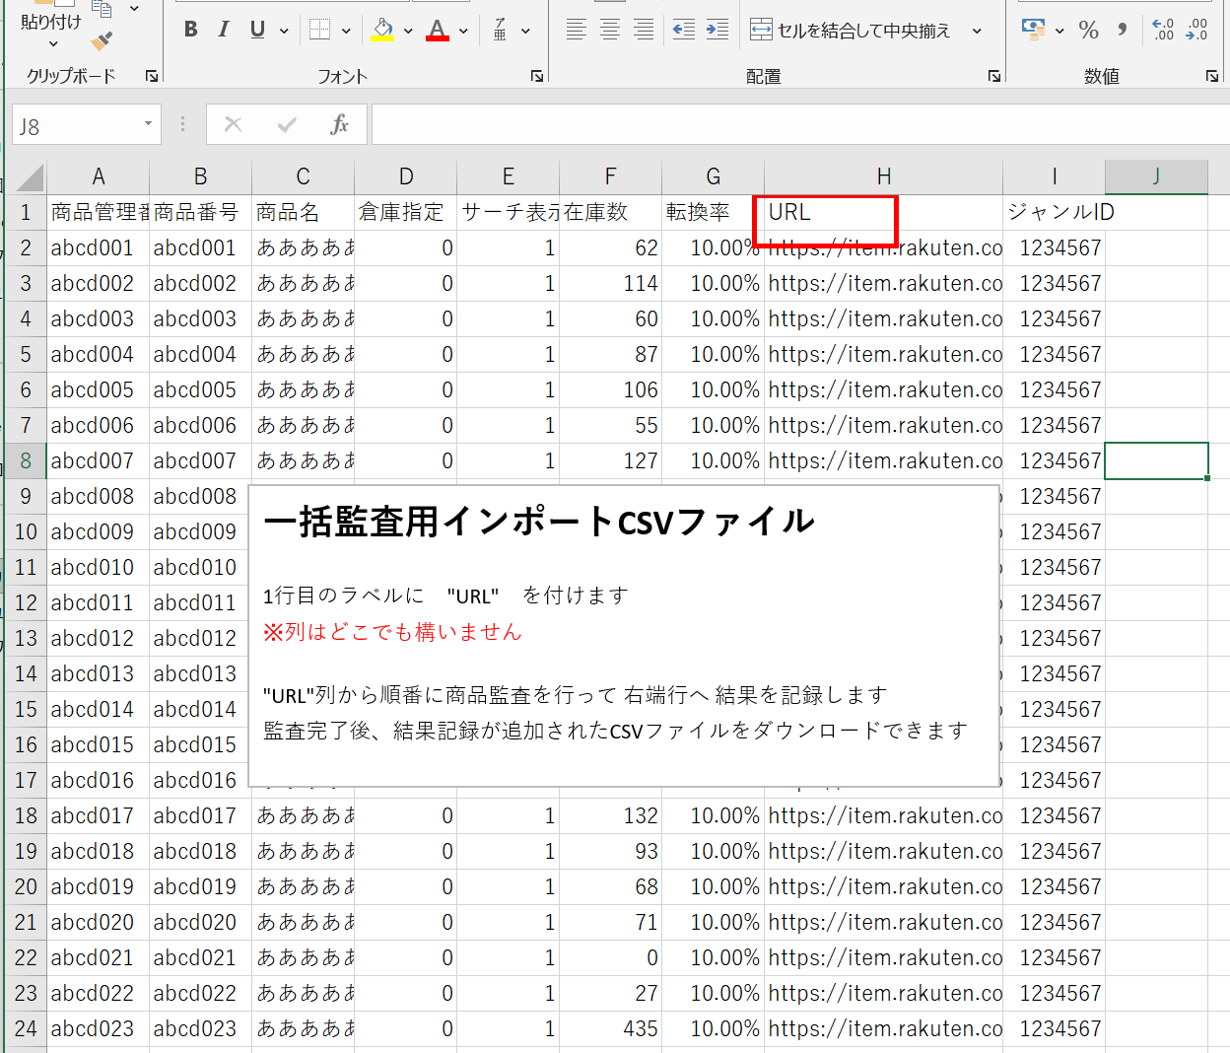This screenshot has height=1053, width=1230.
Task: Align text to the left
Action: point(577,30)
